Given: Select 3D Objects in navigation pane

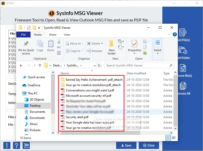Looking at the screenshot, I should click(34, 100).
